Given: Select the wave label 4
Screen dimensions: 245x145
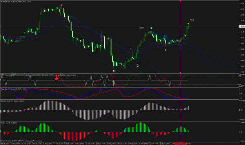Looking at the screenshot, I should 165,50.
